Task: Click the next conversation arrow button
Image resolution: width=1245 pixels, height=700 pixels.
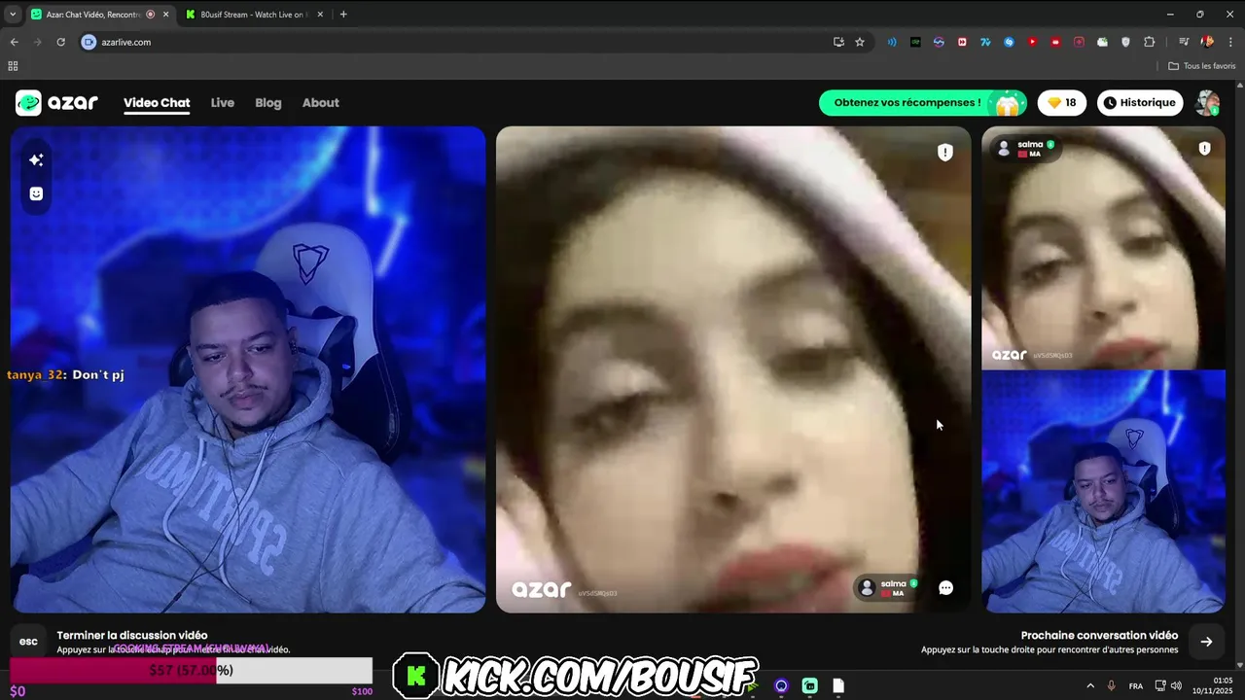Action: click(1206, 642)
